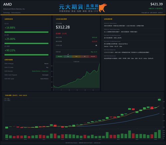Click the Strong Sell rating segment
Image resolution: width=166 pixels, height=145 pixels.
93,57
